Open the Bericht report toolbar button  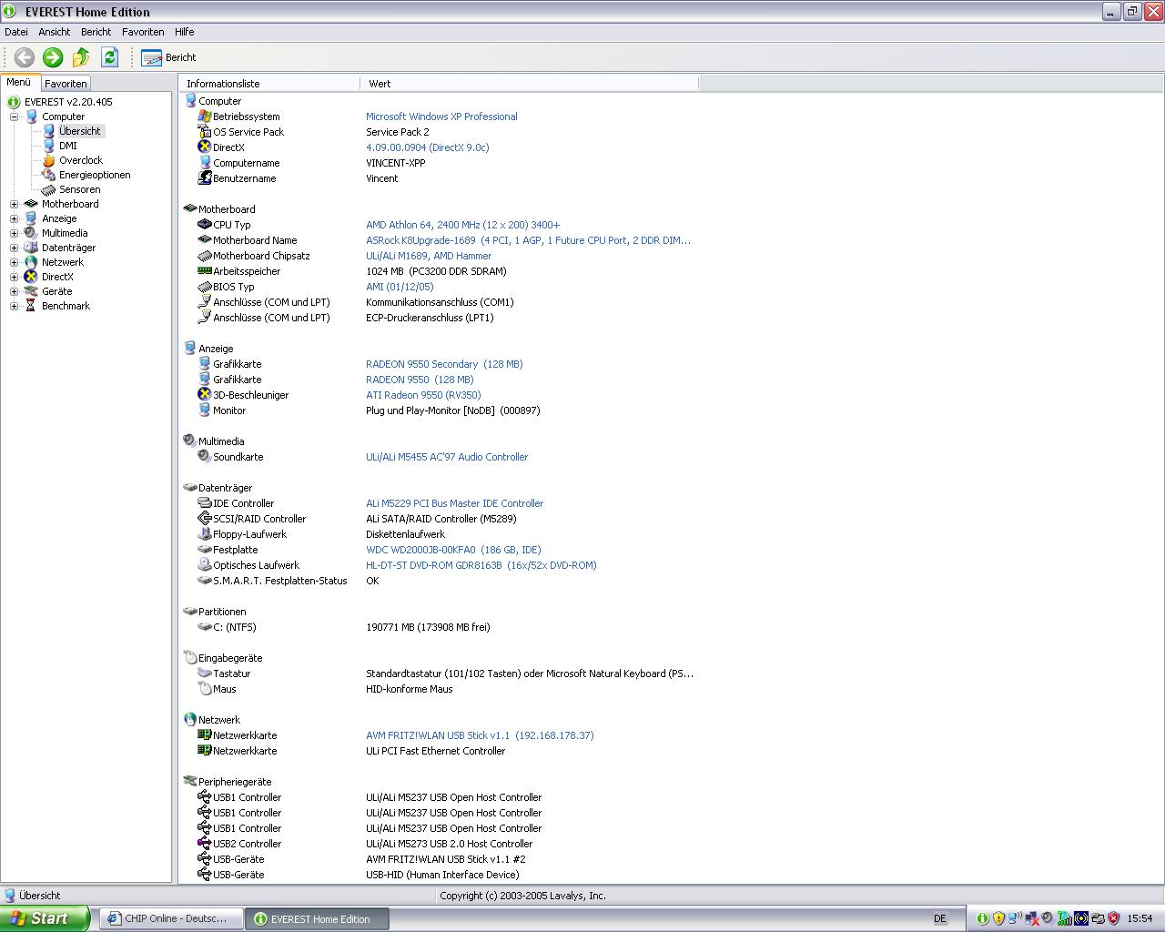(x=168, y=57)
